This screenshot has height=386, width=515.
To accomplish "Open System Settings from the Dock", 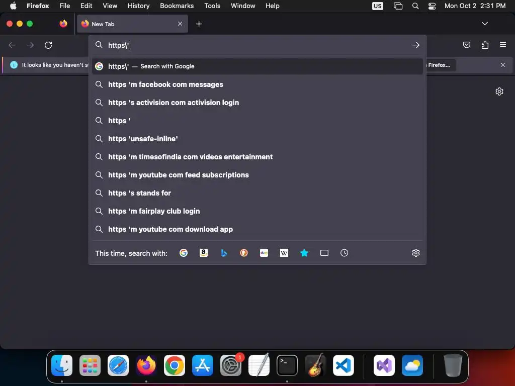I will (x=231, y=365).
